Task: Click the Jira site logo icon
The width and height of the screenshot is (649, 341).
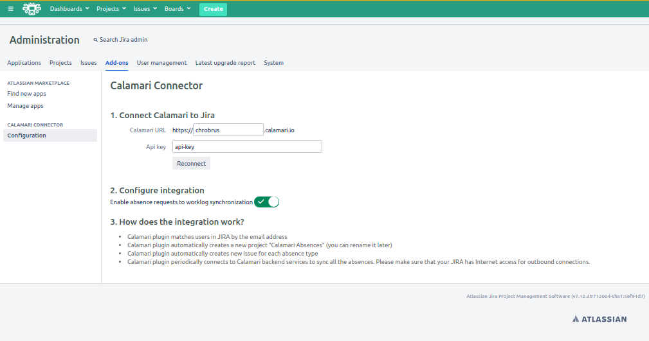Action: coord(32,9)
